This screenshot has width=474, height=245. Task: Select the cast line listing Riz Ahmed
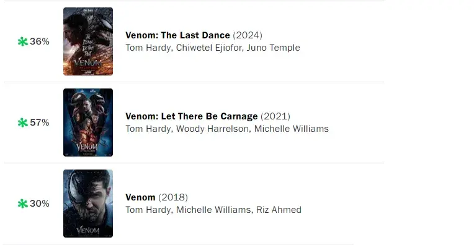coord(213,210)
